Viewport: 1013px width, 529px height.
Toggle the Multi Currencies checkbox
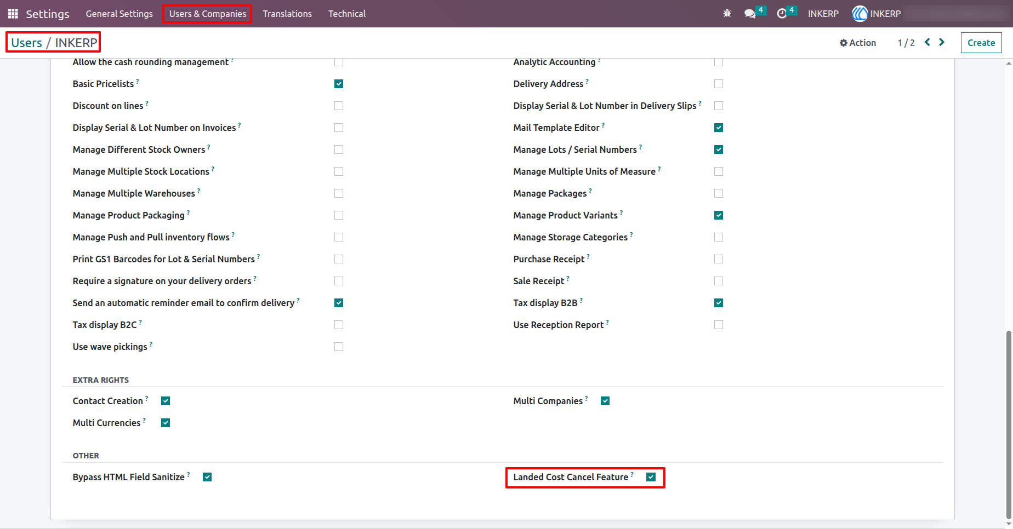tap(166, 423)
